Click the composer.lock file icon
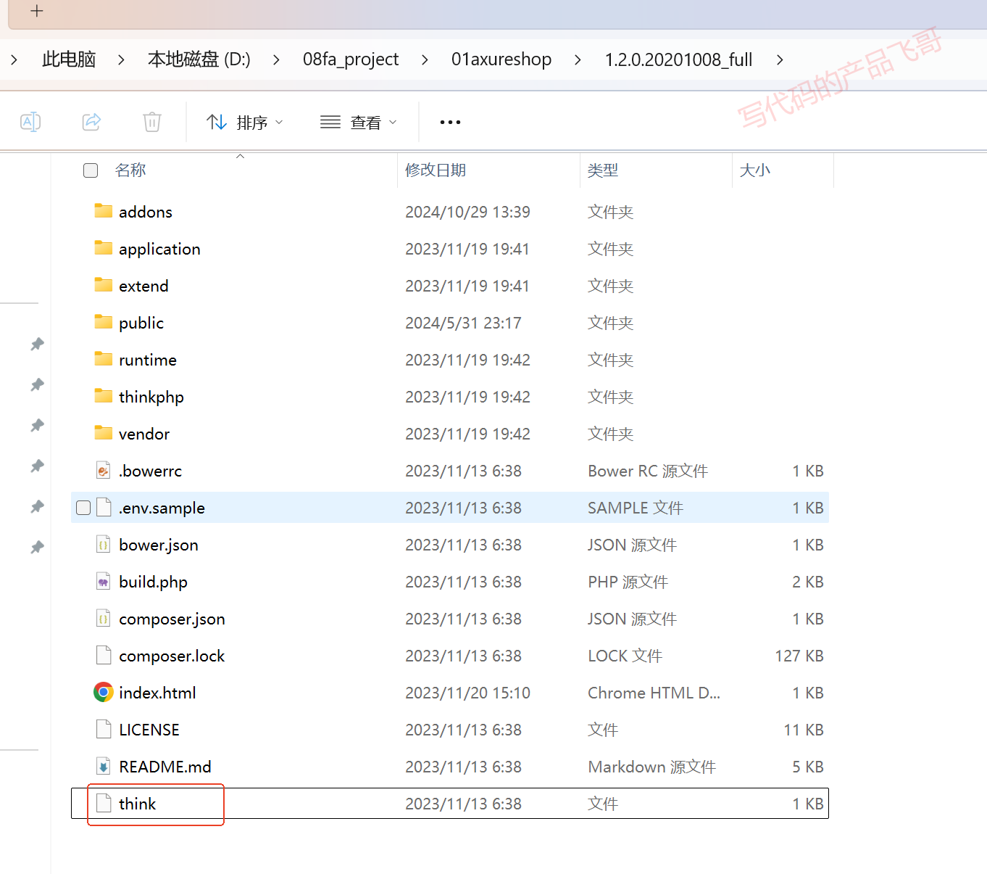This screenshot has width=987, height=874. [x=104, y=656]
